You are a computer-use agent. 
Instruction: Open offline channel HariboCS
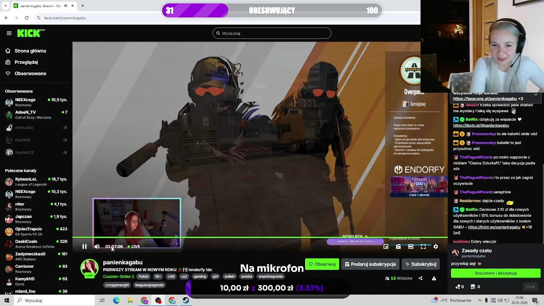coord(36,152)
